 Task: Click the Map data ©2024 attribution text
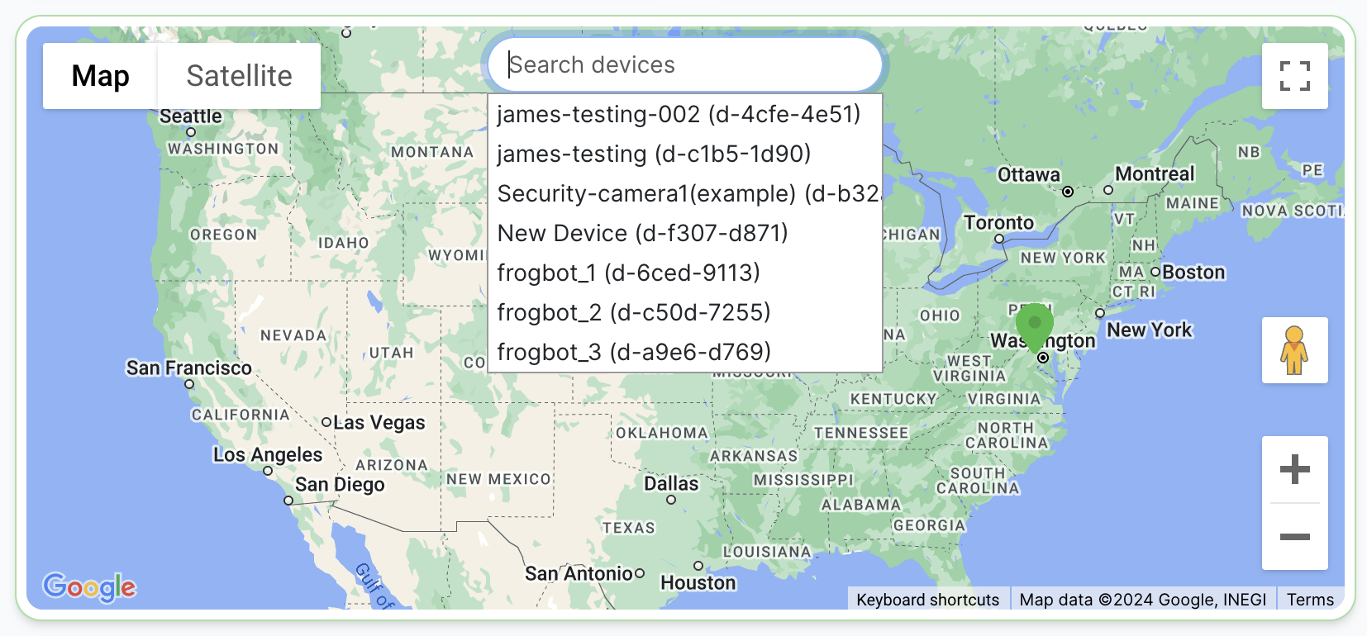tap(1142, 600)
